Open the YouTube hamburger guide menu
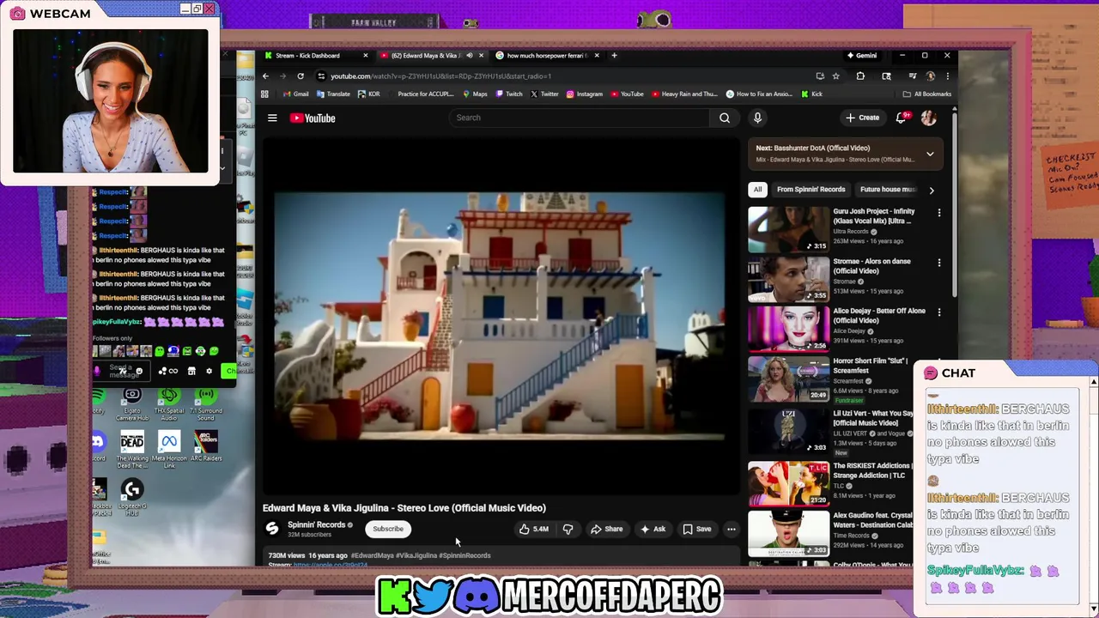The width and height of the screenshot is (1099, 618). click(272, 118)
